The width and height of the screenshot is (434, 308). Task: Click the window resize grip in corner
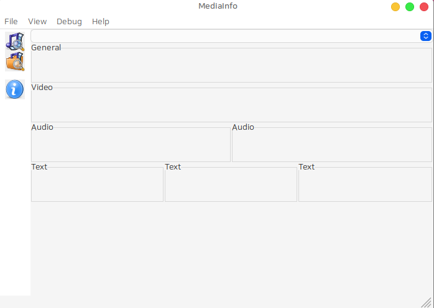[427, 302]
